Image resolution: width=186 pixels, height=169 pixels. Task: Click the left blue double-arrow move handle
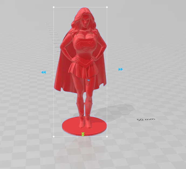tap(43, 72)
